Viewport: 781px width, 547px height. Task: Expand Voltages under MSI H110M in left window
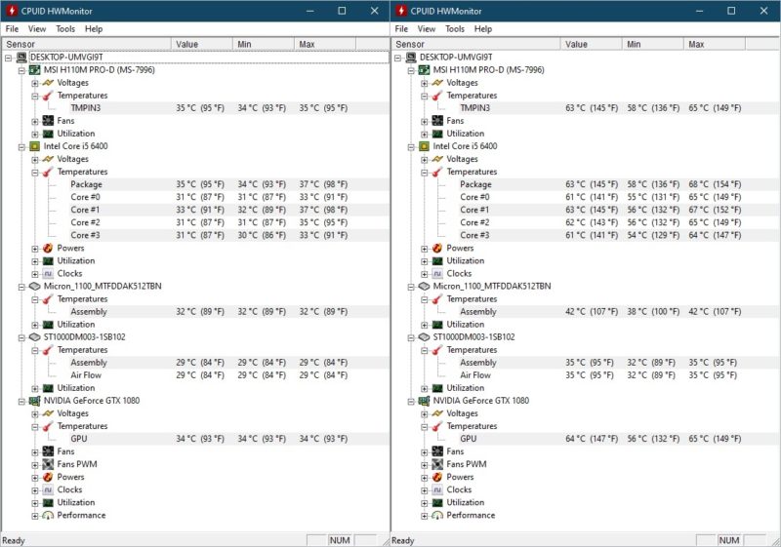pos(34,83)
